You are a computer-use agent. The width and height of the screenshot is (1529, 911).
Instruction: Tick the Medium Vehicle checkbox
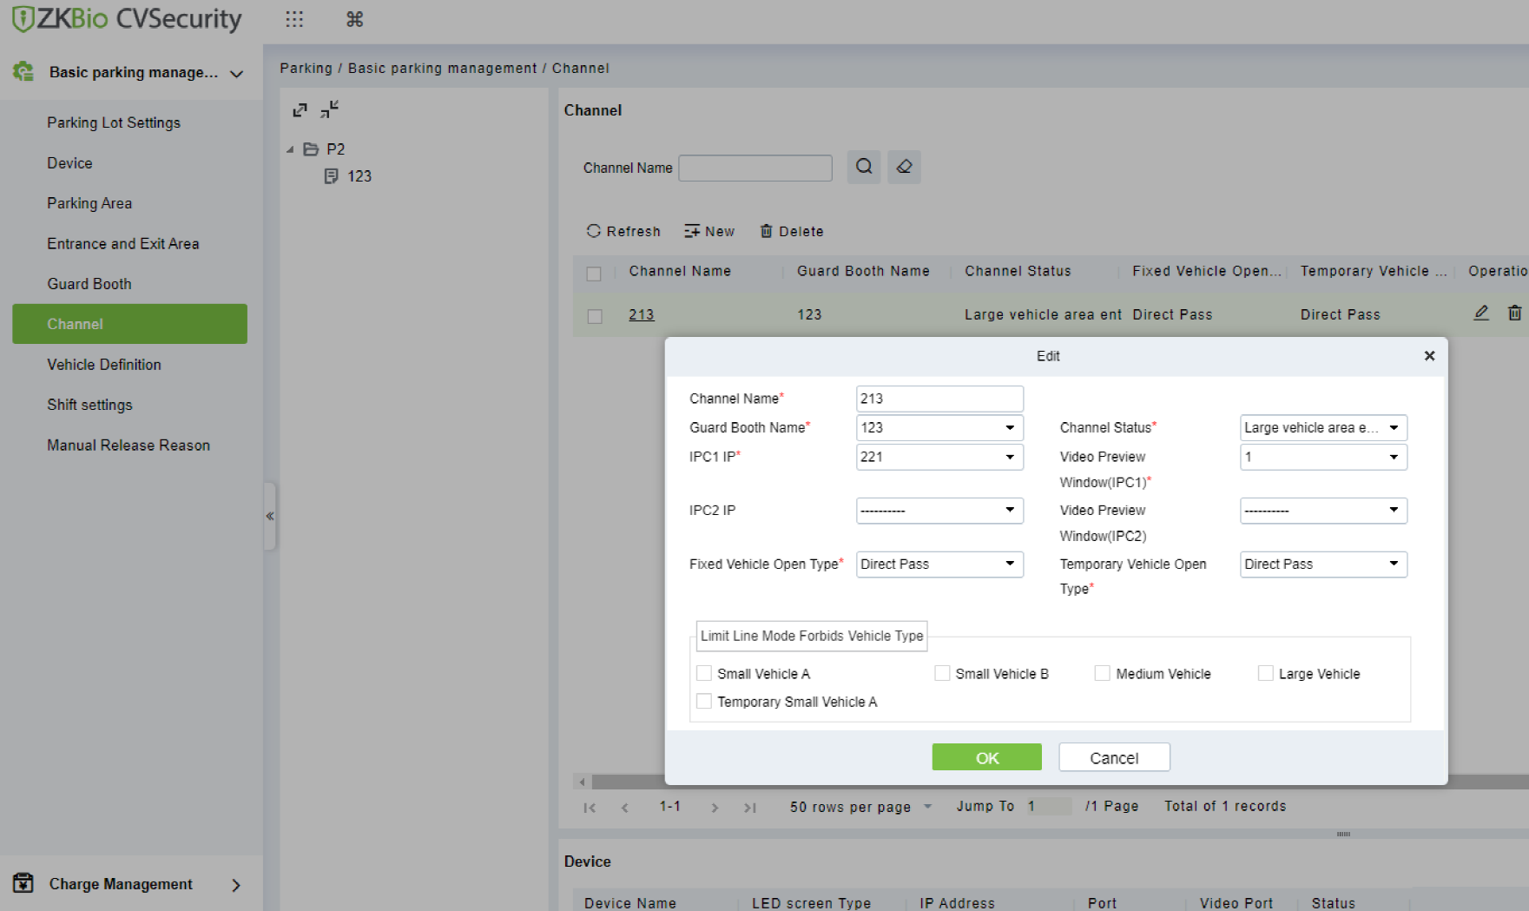coord(1103,673)
